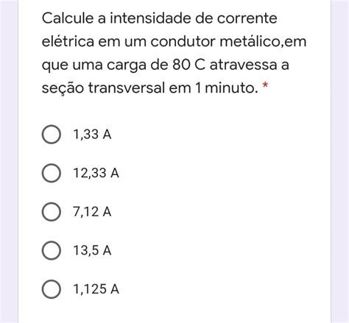Click the '12,33 A' answer label
The width and height of the screenshot is (349, 323).
[x=96, y=173]
